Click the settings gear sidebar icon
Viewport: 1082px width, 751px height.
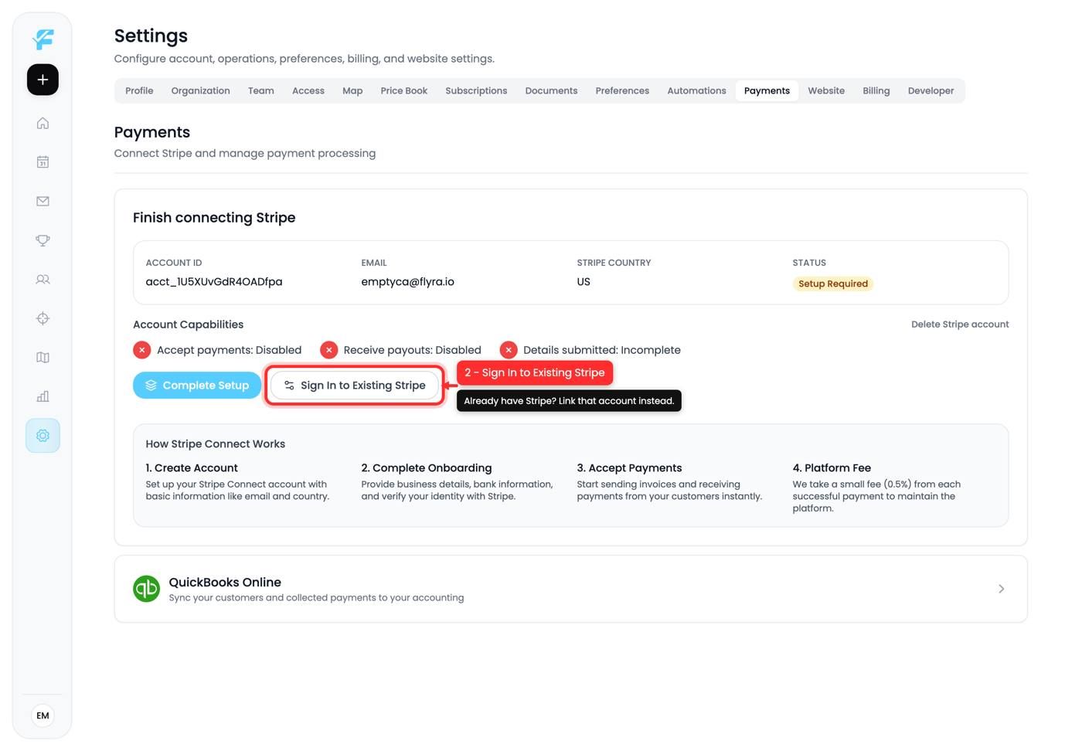tap(43, 436)
